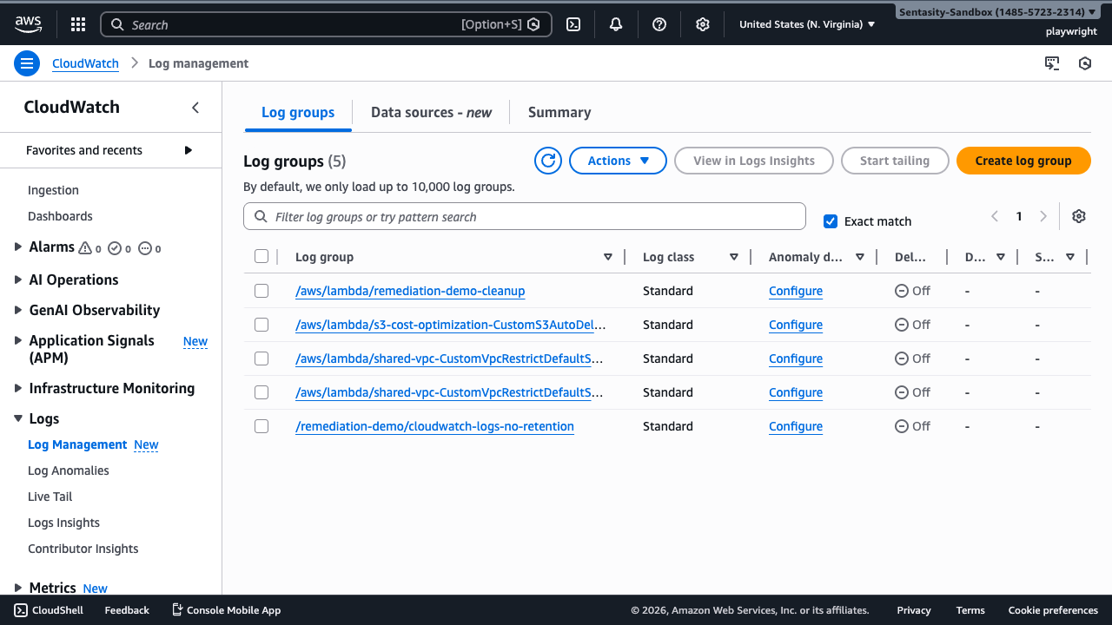Open account settings via the gear icon
The width and height of the screenshot is (1112, 625).
[703, 23]
